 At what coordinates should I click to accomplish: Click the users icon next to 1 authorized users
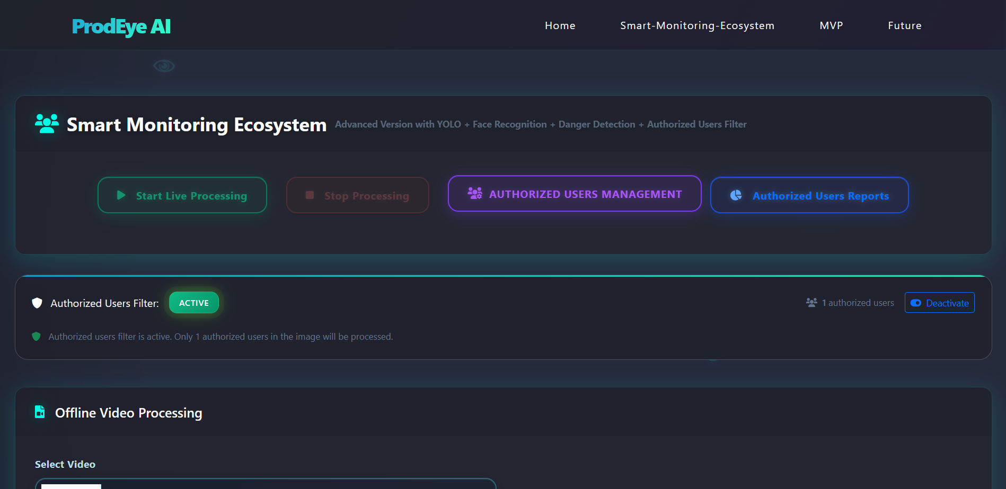pos(811,302)
